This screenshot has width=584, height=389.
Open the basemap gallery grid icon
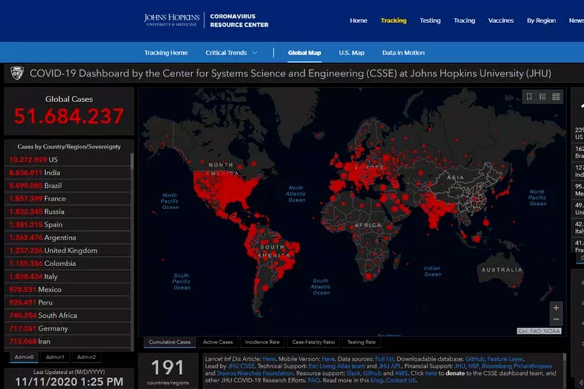556,97
